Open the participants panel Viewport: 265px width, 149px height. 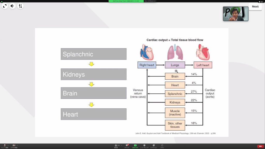click(116, 146)
